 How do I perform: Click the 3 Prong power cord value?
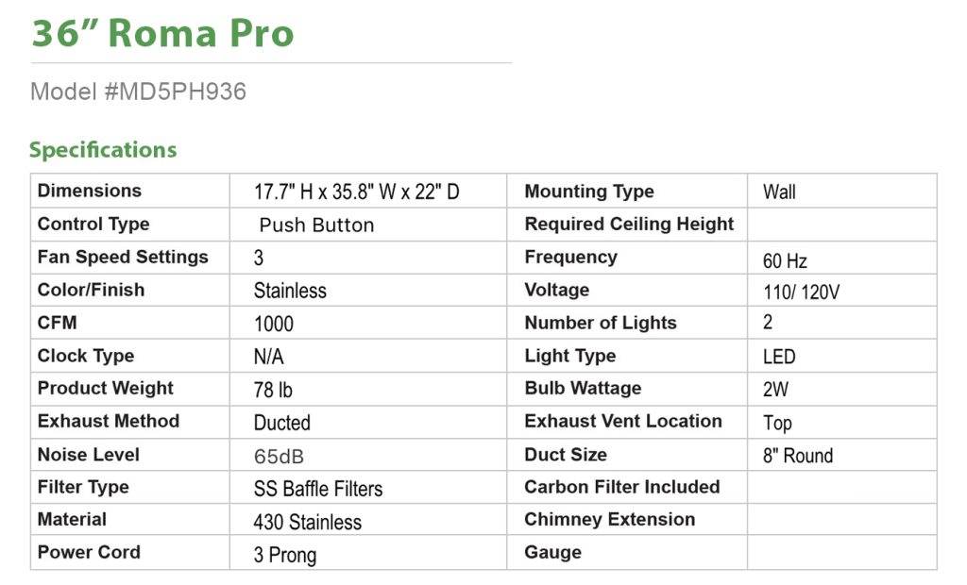tap(284, 555)
